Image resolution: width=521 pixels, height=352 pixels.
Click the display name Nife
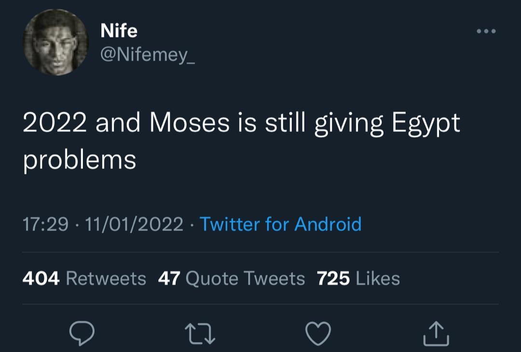pyautogui.click(x=119, y=30)
